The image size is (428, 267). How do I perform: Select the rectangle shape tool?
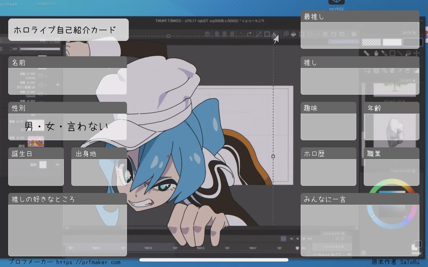tap(392, 53)
